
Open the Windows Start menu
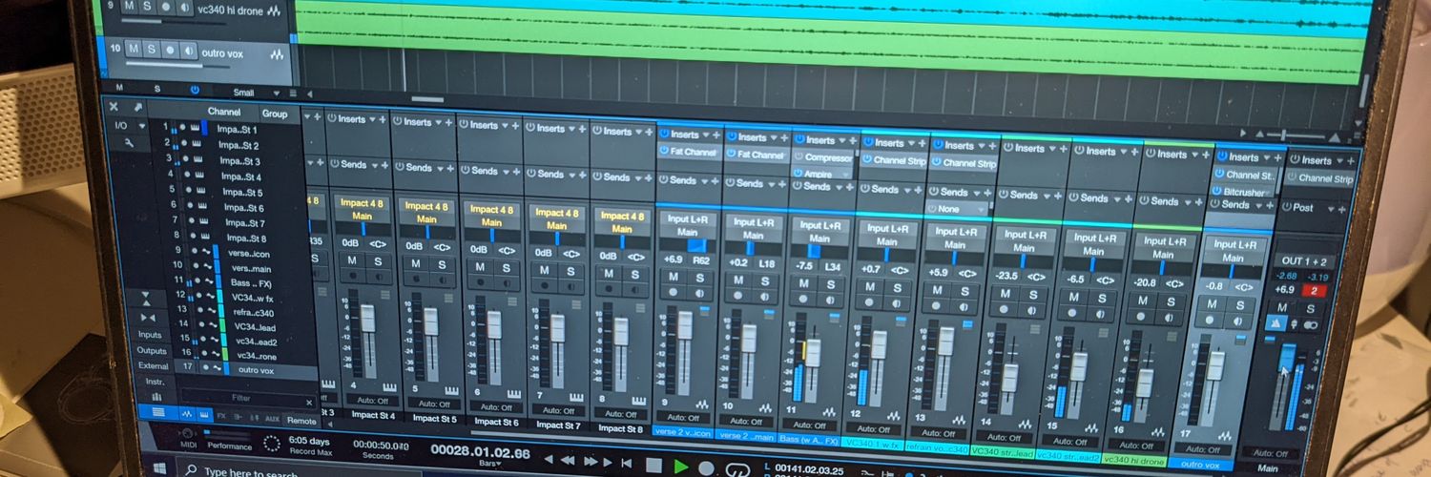(x=161, y=468)
